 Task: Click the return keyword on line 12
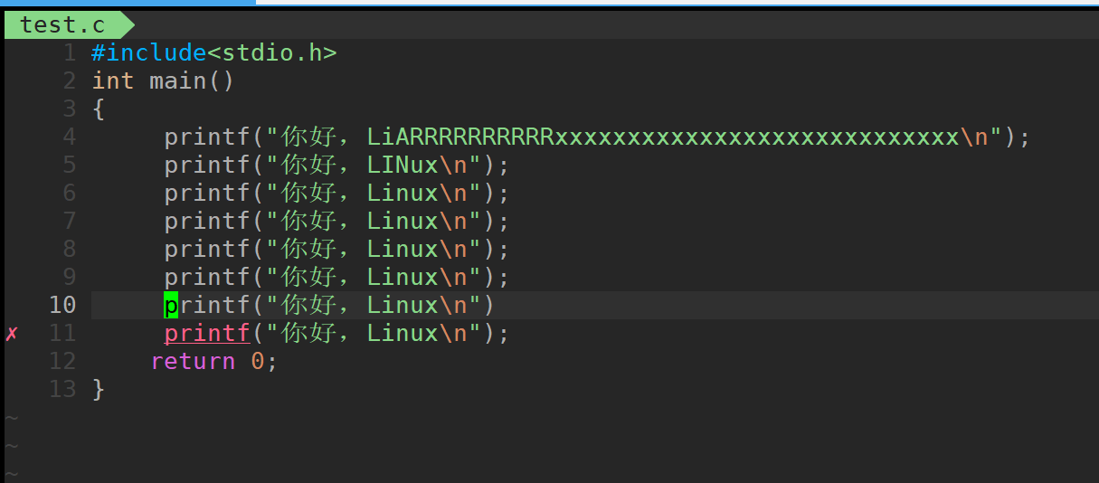(x=193, y=361)
